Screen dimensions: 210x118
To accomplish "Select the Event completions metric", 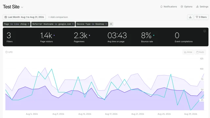I will pyautogui.click(x=184, y=37).
